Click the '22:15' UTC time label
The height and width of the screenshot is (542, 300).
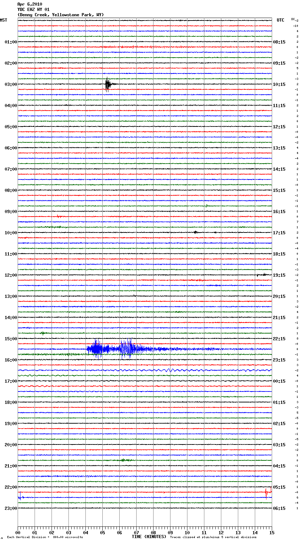[x=279, y=339]
